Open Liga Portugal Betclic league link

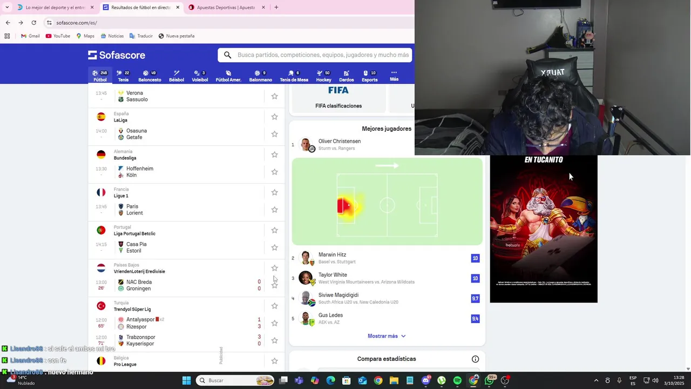point(134,233)
